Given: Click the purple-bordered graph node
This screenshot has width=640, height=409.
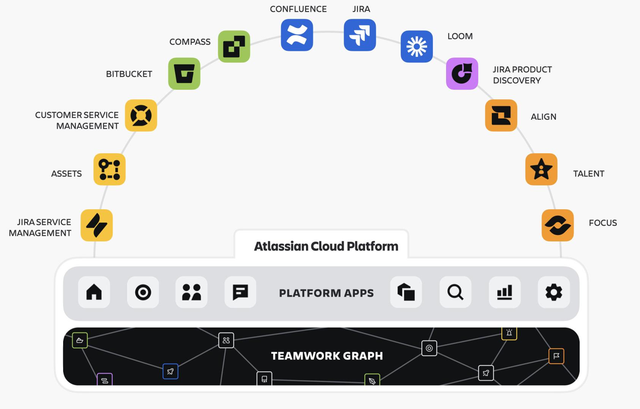Looking at the screenshot, I should pos(105,379).
